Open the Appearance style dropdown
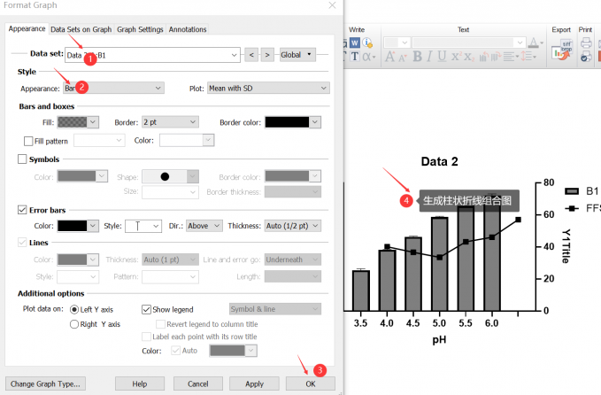This screenshot has width=601, height=395. pyautogui.click(x=114, y=89)
